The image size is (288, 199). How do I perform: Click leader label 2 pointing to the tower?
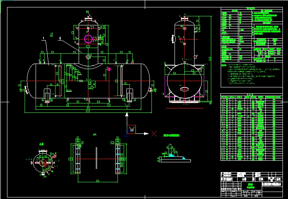coord(60,38)
